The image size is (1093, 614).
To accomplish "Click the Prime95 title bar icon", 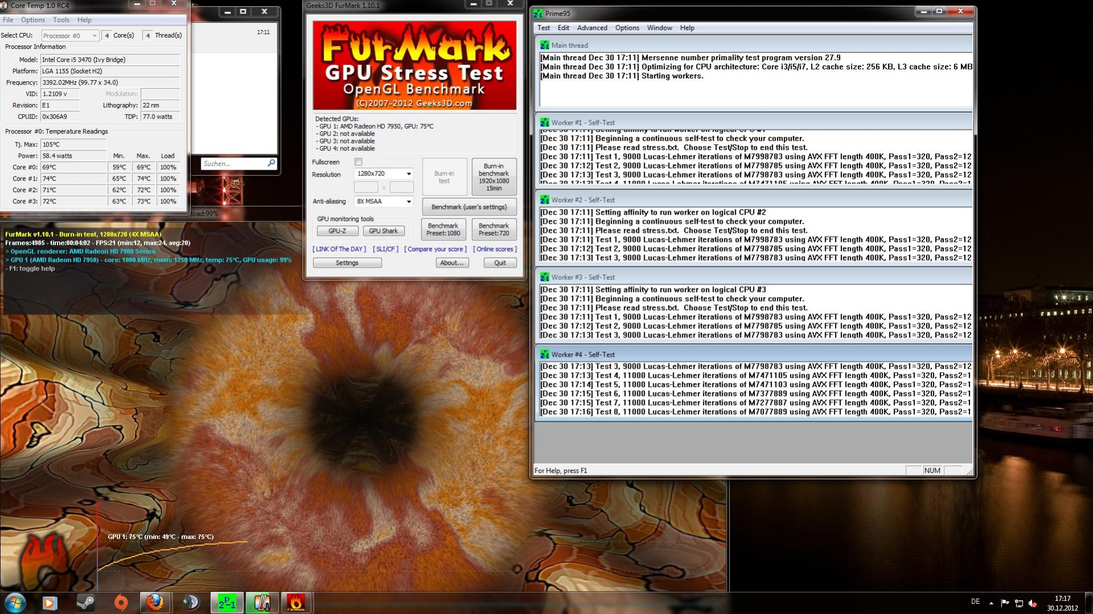I will (x=538, y=13).
